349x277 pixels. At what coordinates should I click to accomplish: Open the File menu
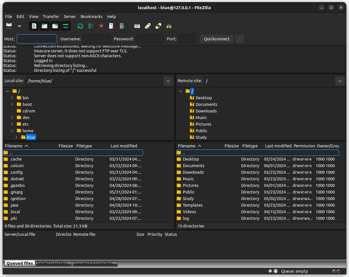coord(9,17)
